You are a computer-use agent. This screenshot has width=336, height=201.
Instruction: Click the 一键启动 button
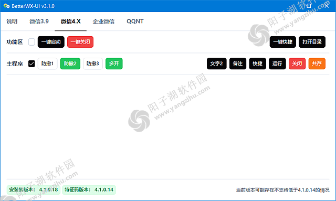tap(51, 42)
